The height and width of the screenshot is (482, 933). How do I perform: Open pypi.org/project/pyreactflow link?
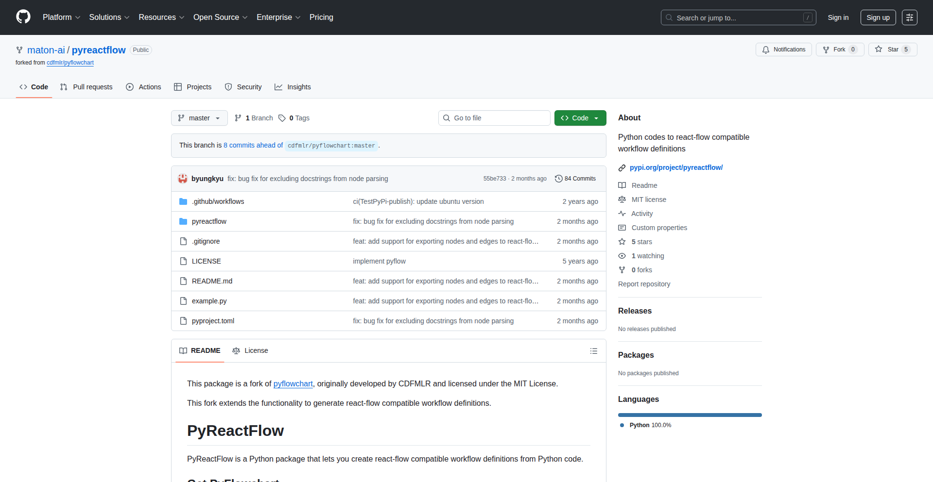(x=676, y=167)
